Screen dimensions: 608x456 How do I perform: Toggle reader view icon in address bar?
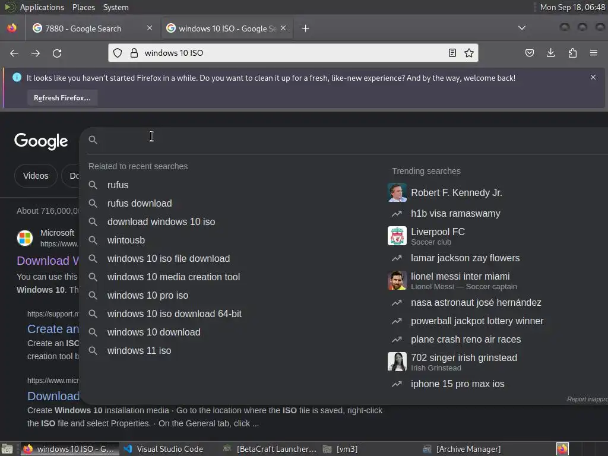coord(452,53)
